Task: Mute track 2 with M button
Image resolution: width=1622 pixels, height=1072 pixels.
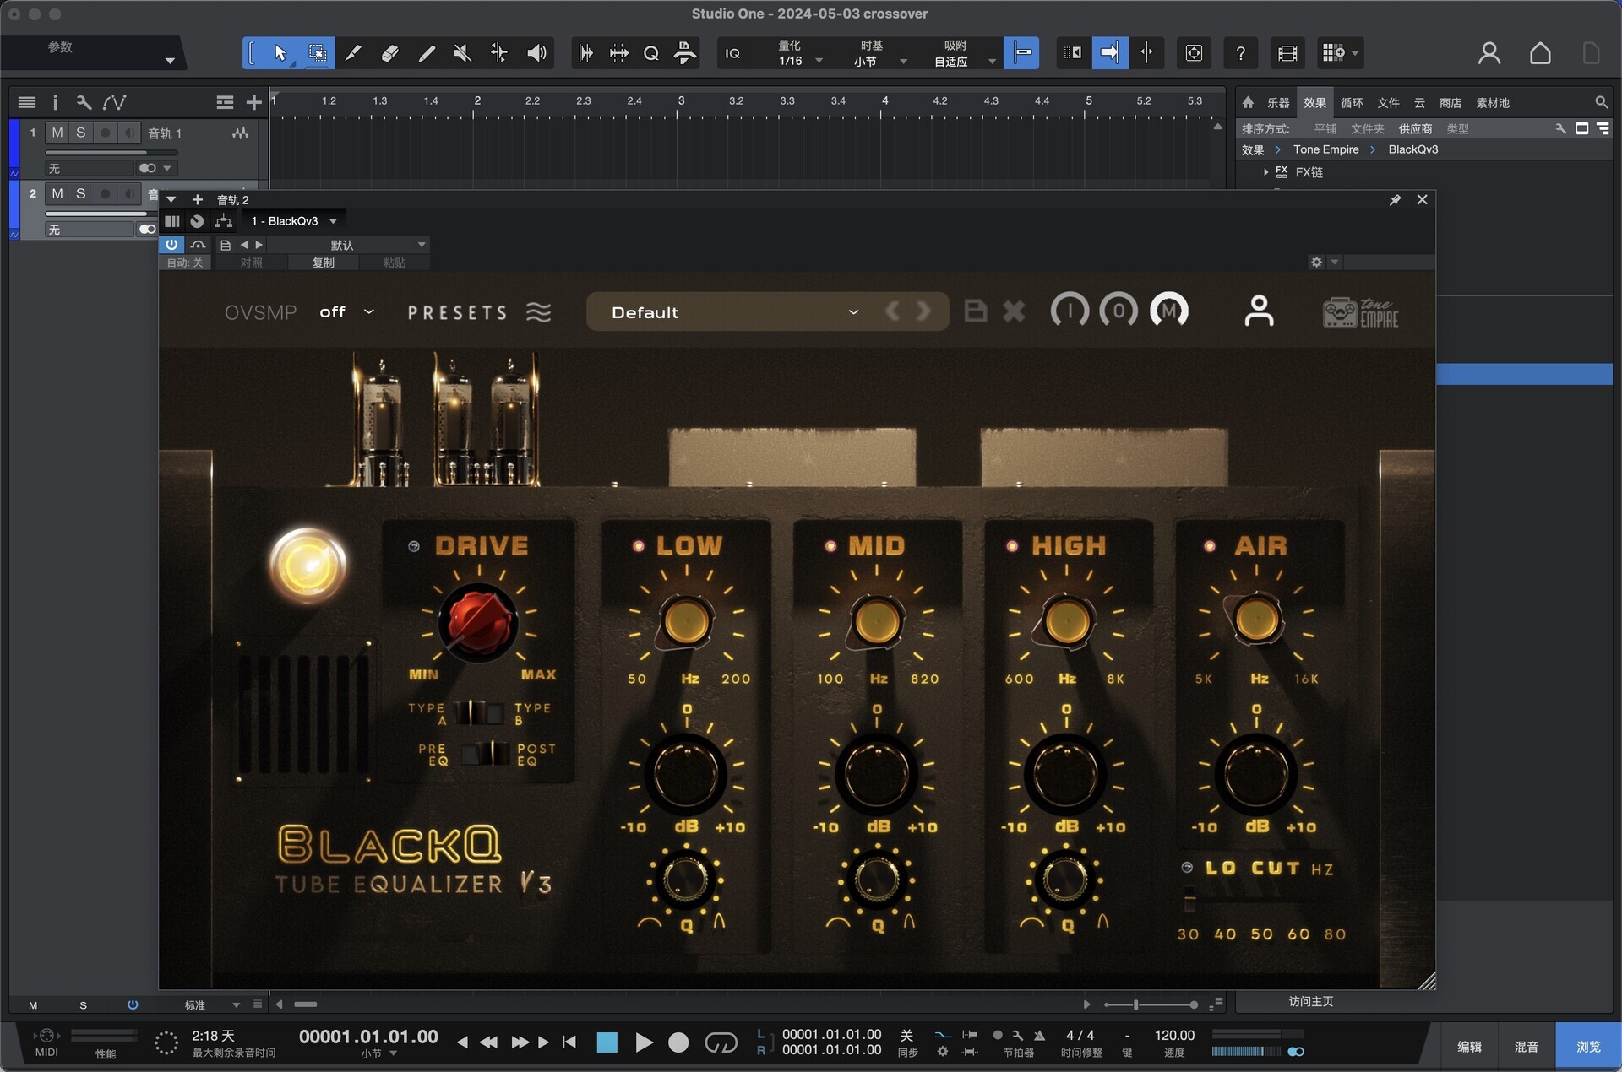Action: pyautogui.click(x=57, y=193)
